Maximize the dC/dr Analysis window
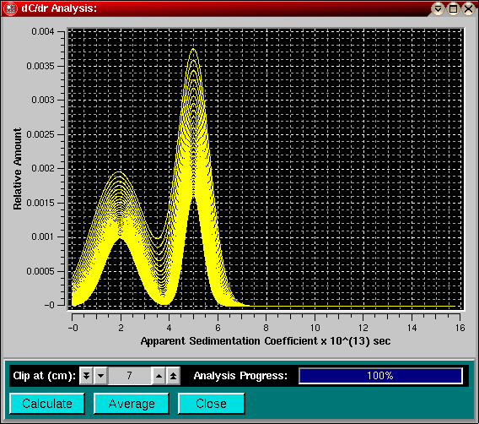 coord(453,9)
